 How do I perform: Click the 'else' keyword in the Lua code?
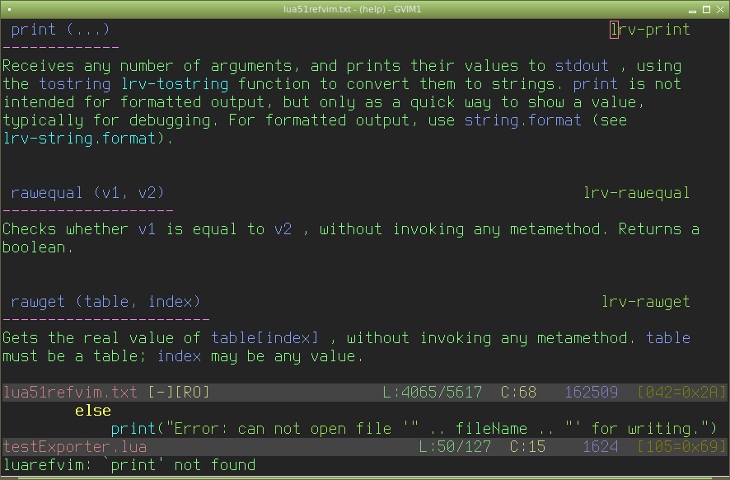(x=92, y=411)
